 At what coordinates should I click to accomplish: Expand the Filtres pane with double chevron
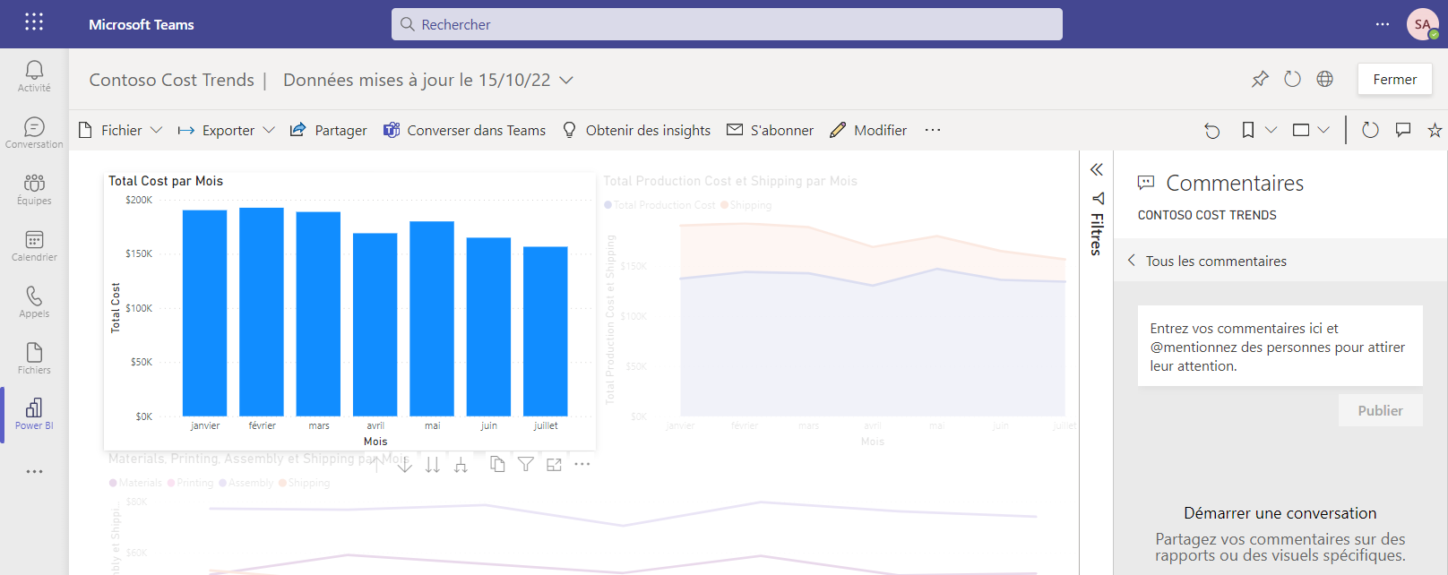1097,169
